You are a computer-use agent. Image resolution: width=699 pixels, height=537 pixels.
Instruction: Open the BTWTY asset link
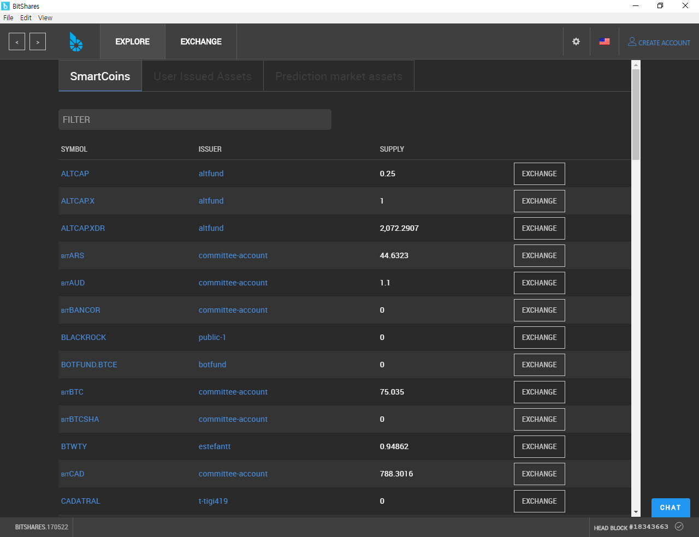pyautogui.click(x=74, y=446)
